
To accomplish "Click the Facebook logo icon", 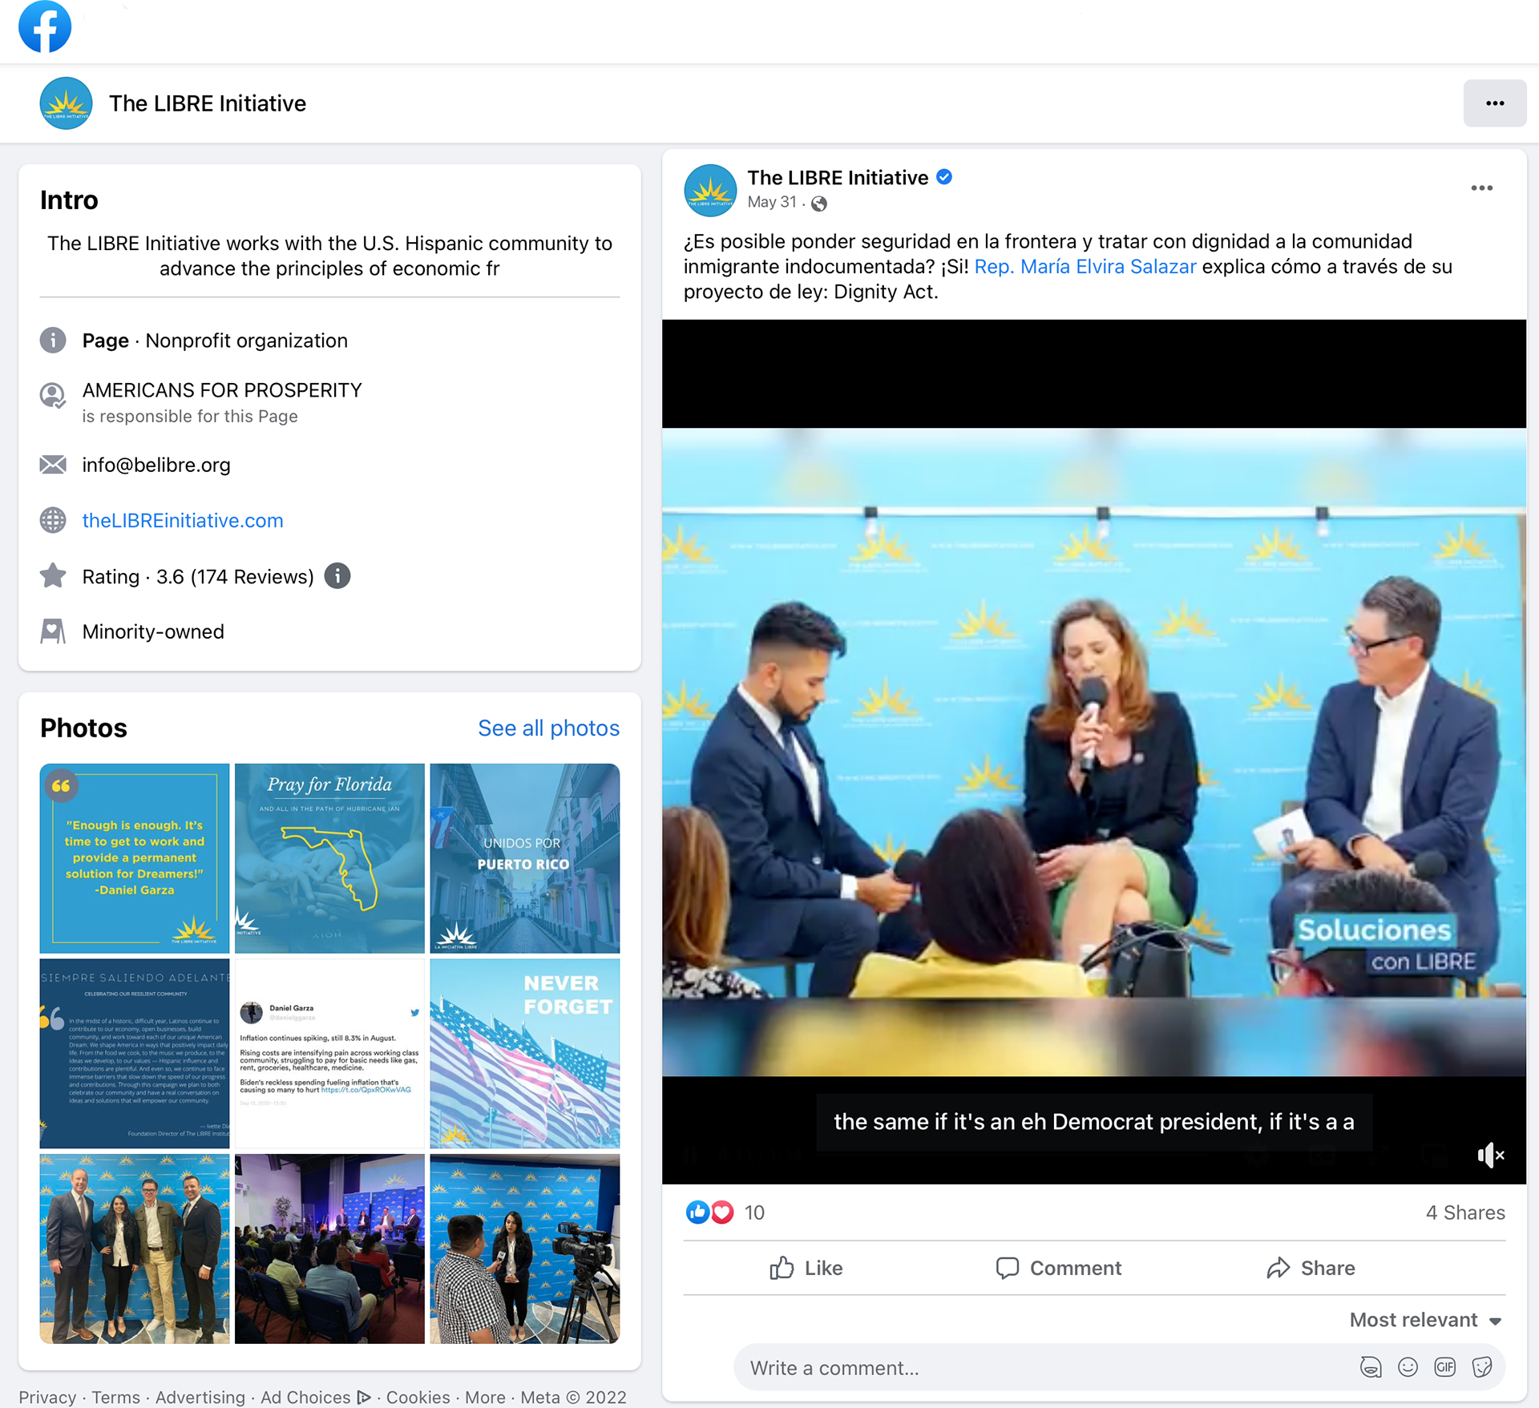I will point(45,26).
